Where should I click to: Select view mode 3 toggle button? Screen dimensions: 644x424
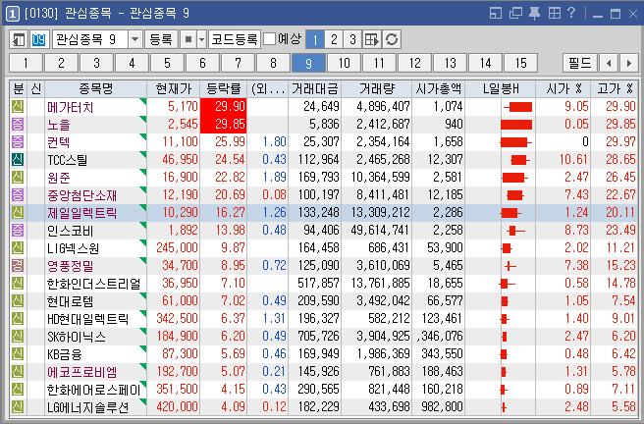[352, 40]
